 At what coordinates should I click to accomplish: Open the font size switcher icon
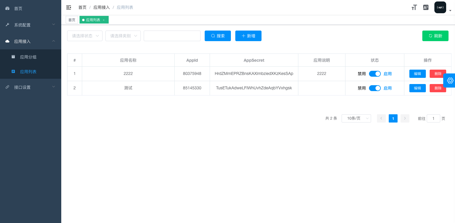[x=414, y=8]
